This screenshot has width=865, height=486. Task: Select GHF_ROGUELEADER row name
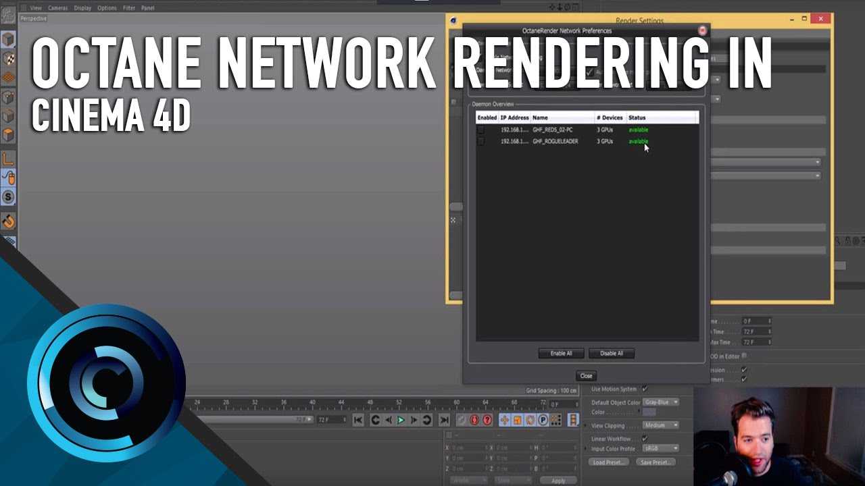coord(555,141)
